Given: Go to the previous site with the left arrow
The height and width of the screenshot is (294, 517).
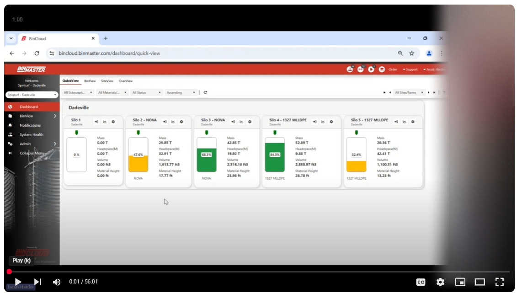Looking at the screenshot, I should point(390,93).
